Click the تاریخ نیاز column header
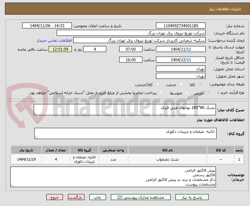Image resolution: width=250 pixels, height=206 pixels. [x=26, y=150]
